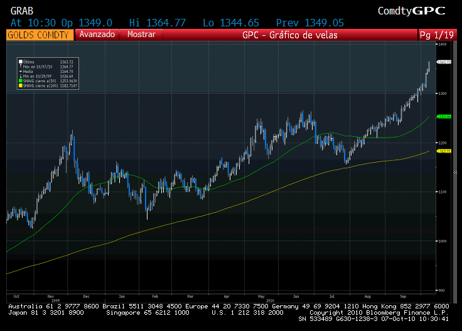Image resolution: width=462 pixels, height=331 pixels.
Task: Click the 'Lo 1344.65' header value
Action: (231, 23)
